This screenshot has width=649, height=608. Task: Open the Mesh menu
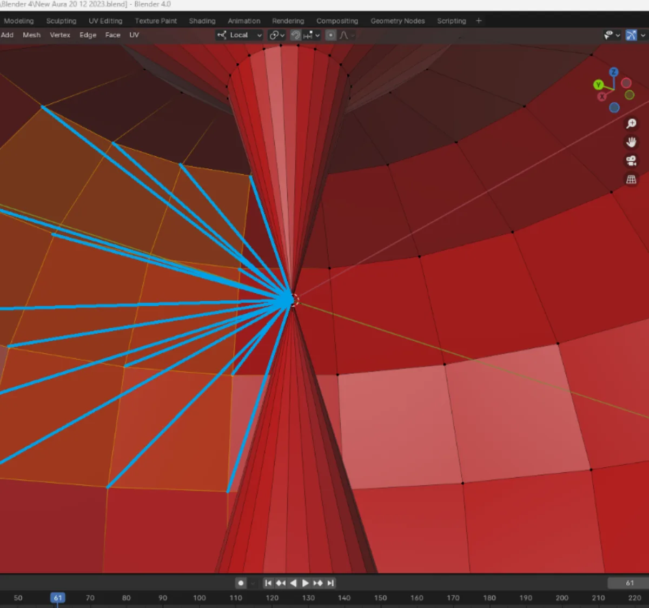(x=31, y=35)
